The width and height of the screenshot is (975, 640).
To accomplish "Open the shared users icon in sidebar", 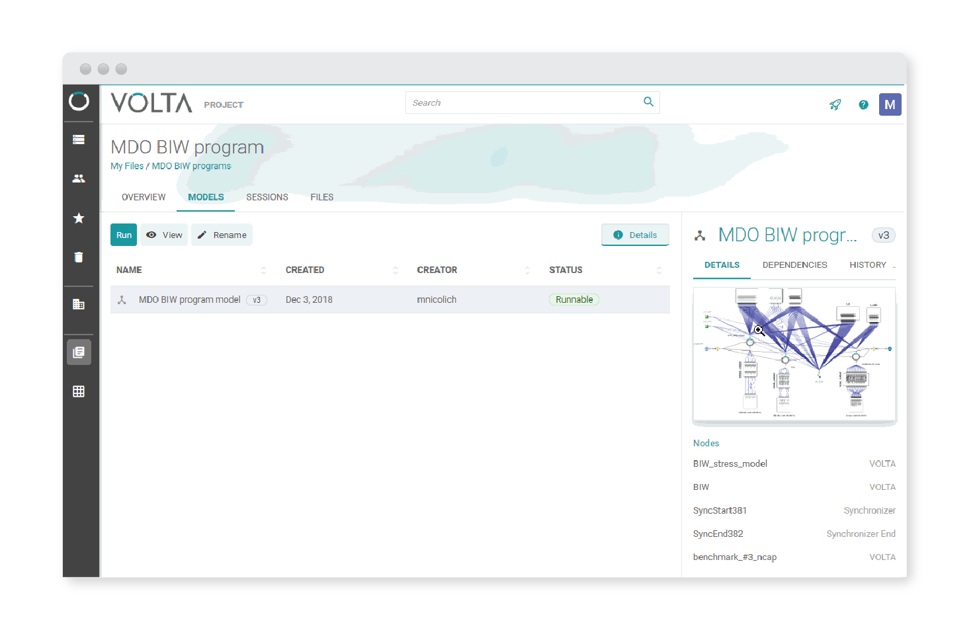I will click(79, 179).
